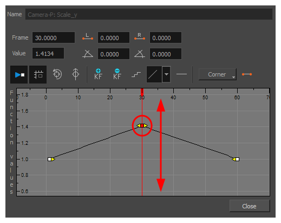The height and width of the screenshot is (223, 281).
Task: Open the Corner handle type dropdown
Action: 217,74
